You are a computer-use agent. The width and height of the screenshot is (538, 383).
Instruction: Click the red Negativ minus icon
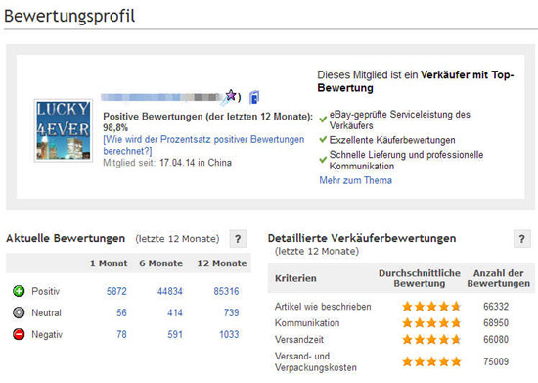(19, 334)
